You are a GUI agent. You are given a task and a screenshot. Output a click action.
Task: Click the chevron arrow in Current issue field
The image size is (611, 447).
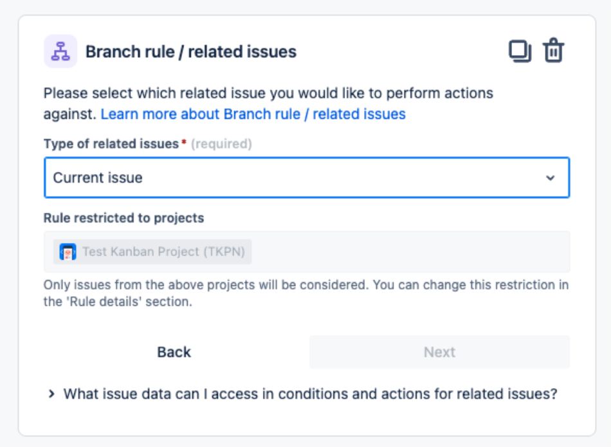[x=550, y=178]
